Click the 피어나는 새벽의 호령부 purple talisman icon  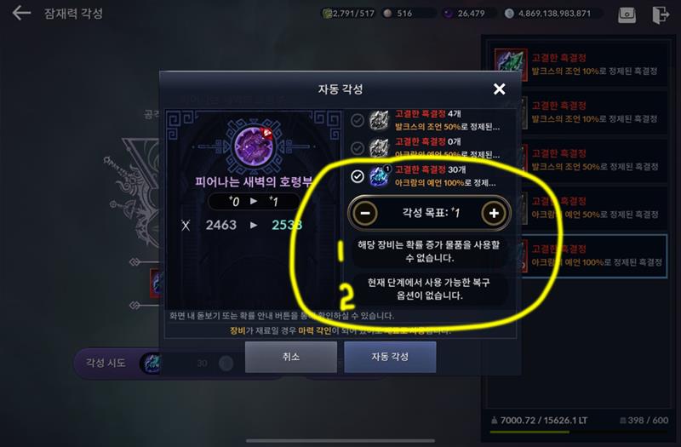(x=254, y=146)
